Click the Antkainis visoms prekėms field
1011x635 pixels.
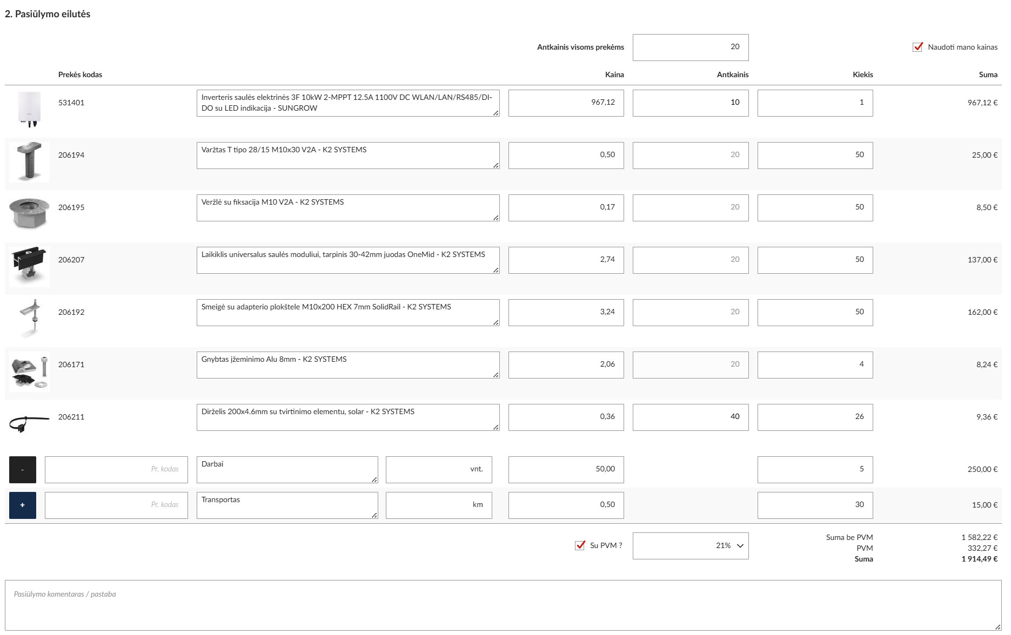pos(690,48)
